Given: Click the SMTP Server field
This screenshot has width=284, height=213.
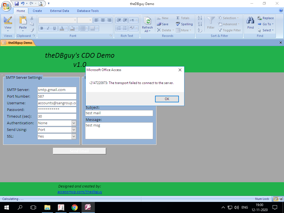Looking at the screenshot, I should click(x=57, y=90).
